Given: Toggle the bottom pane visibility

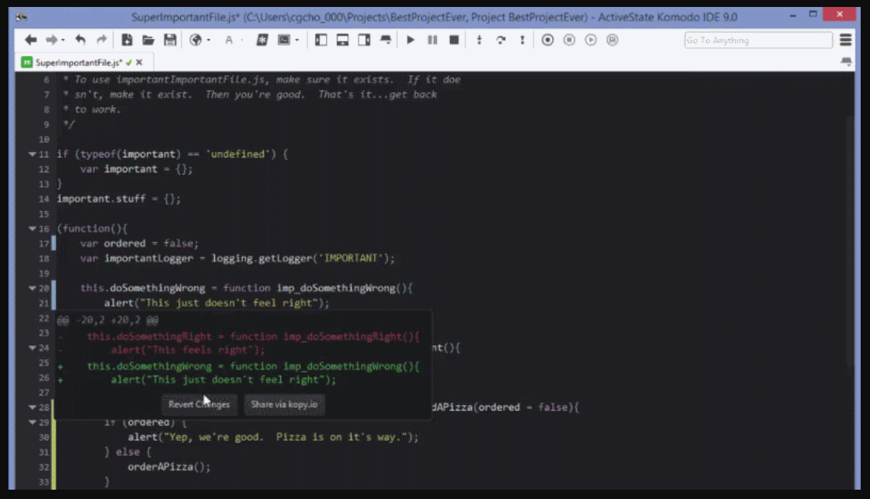Looking at the screenshot, I should pyautogui.click(x=342, y=40).
